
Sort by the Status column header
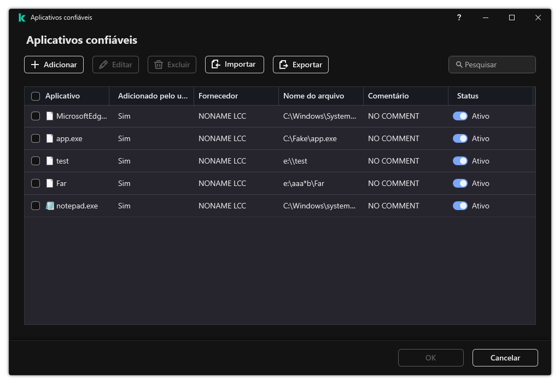468,96
